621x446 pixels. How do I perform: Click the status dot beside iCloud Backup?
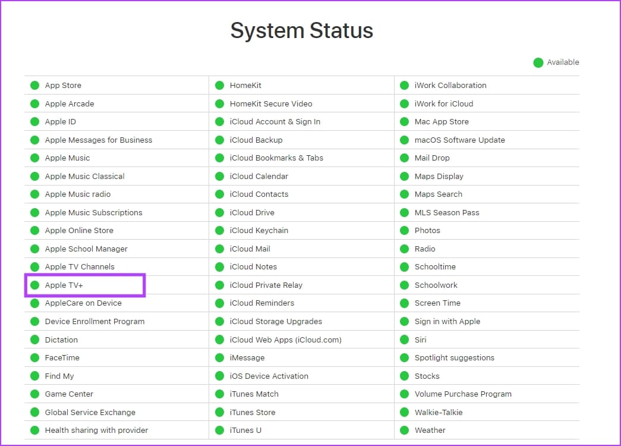tap(220, 140)
